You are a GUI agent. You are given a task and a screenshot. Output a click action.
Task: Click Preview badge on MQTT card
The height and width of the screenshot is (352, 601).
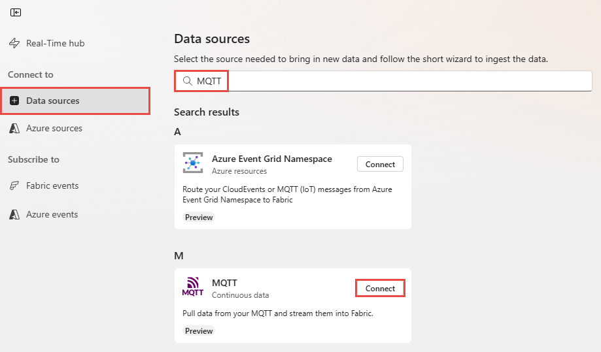199,331
